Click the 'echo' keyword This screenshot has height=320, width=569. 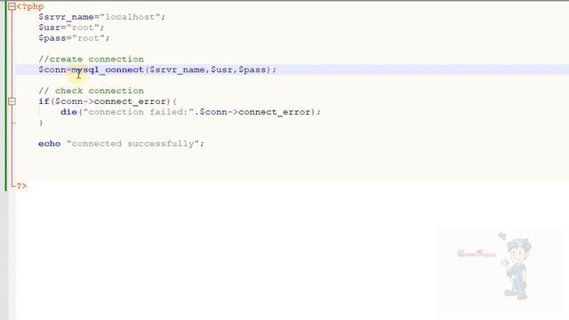coord(50,144)
